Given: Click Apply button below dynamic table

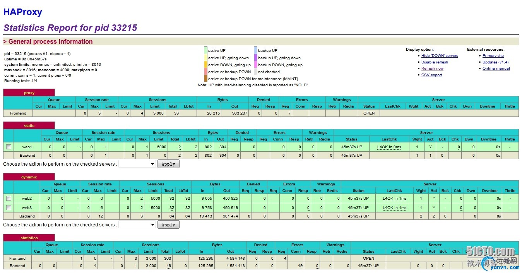Looking at the screenshot, I should coord(168,225).
